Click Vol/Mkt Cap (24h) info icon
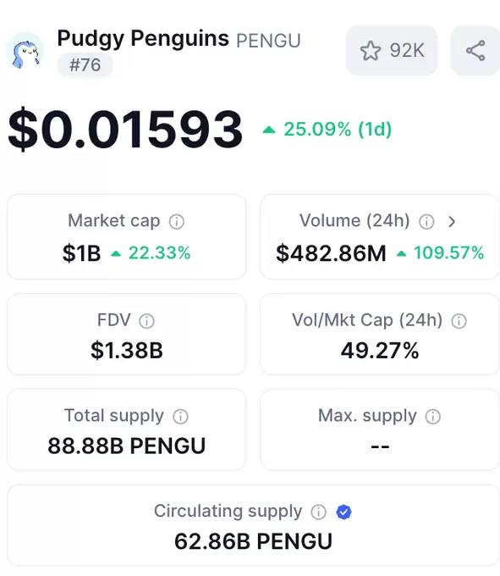500x576 pixels. point(459,321)
